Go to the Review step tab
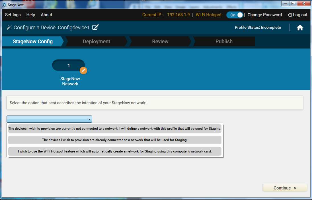Image resolution: width=312 pixels, height=200 pixels. point(160,42)
